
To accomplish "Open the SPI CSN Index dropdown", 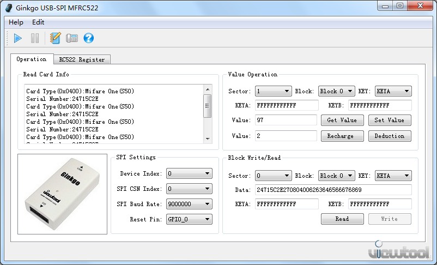I will click(x=189, y=189).
